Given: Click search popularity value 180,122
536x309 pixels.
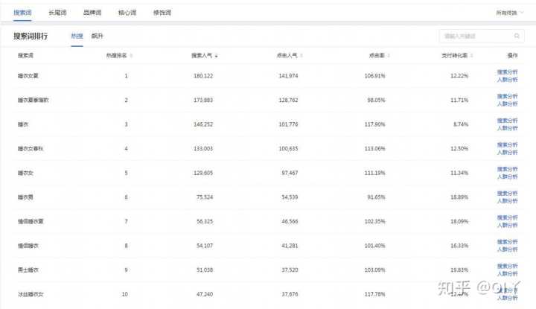Looking at the screenshot, I should click(x=203, y=76).
